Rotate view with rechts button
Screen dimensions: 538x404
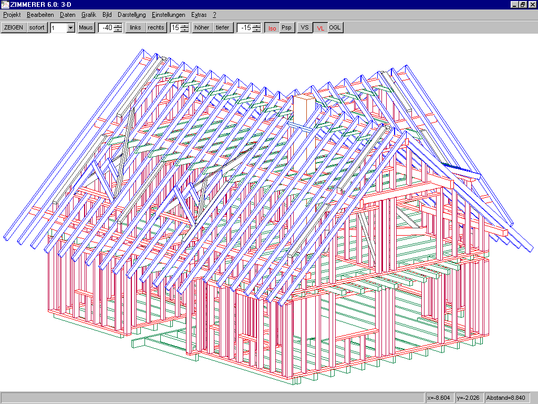coord(156,27)
